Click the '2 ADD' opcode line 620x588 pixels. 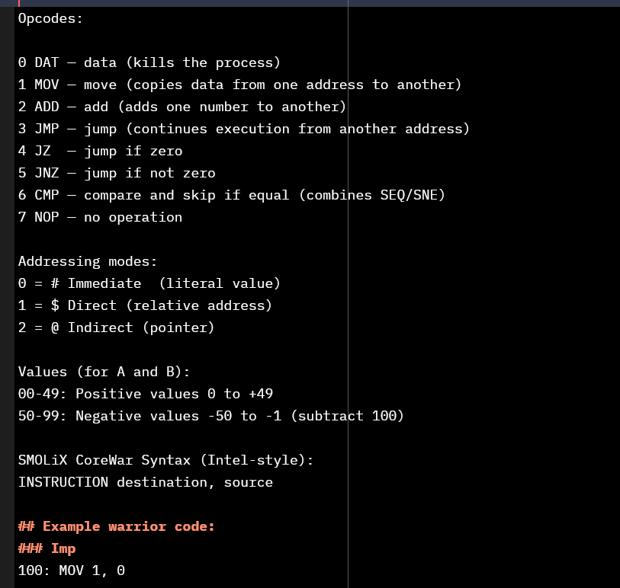[x=182, y=107]
